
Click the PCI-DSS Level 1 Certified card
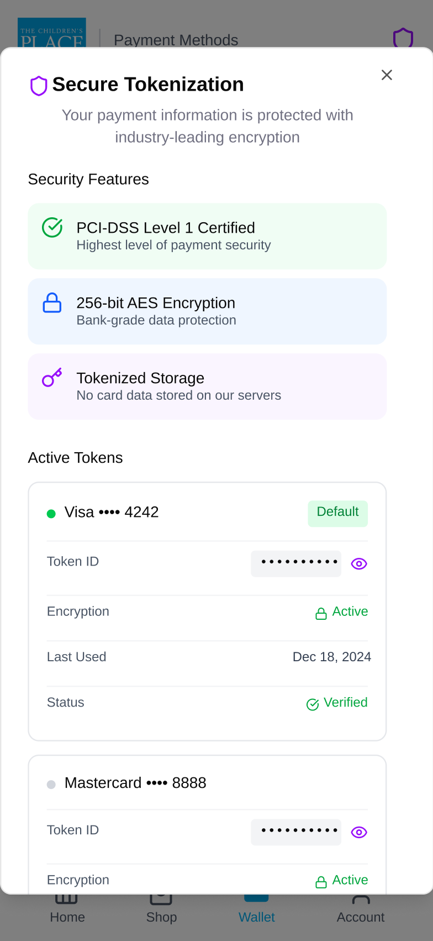click(x=207, y=236)
